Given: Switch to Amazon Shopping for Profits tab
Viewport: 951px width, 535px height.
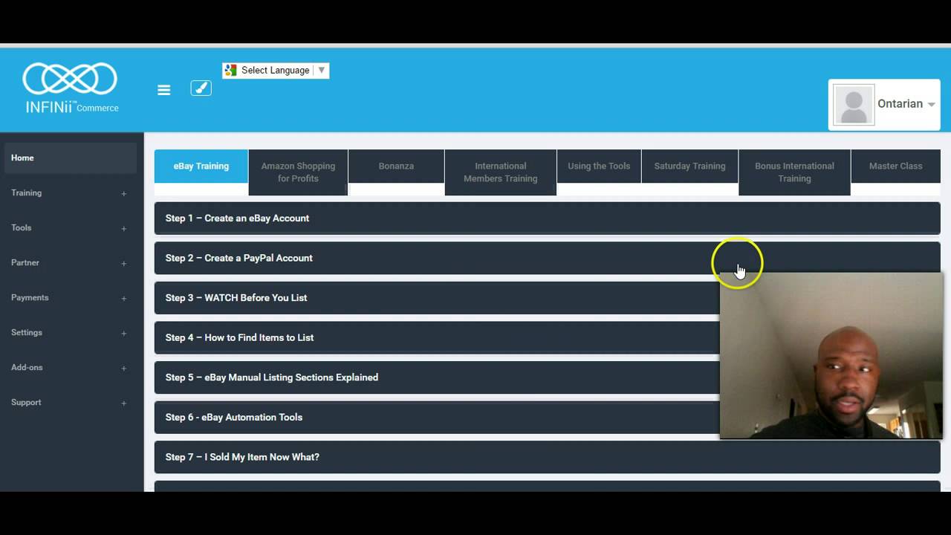Looking at the screenshot, I should pos(298,172).
